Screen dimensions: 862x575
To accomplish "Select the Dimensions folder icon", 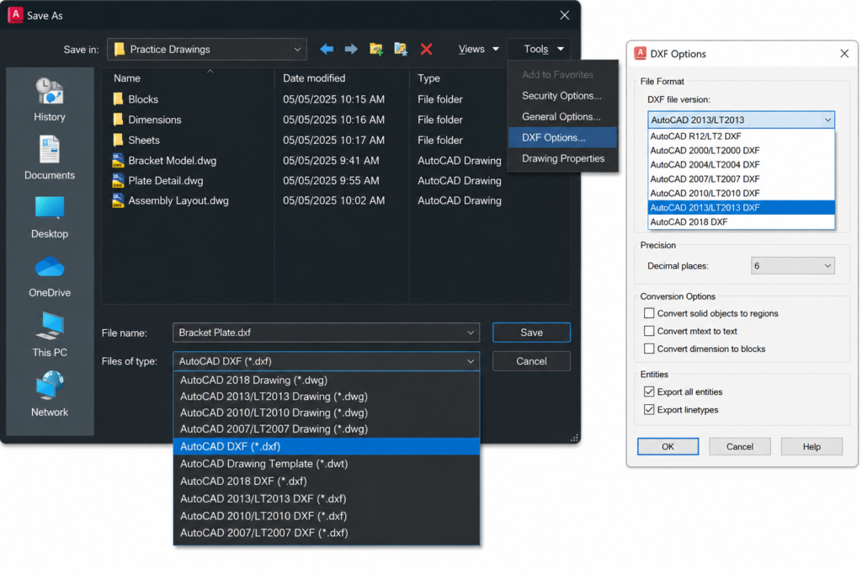I will coord(118,120).
